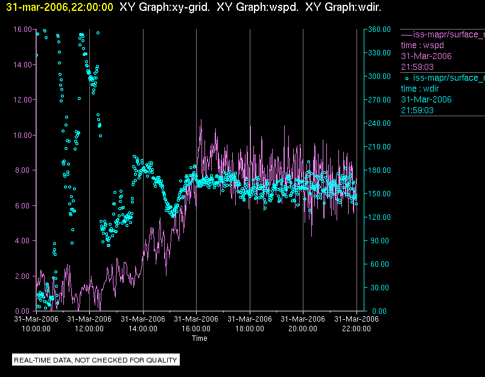Click the 12.00 label on left axis
Viewport: 485px width, 377px height.
[22, 100]
